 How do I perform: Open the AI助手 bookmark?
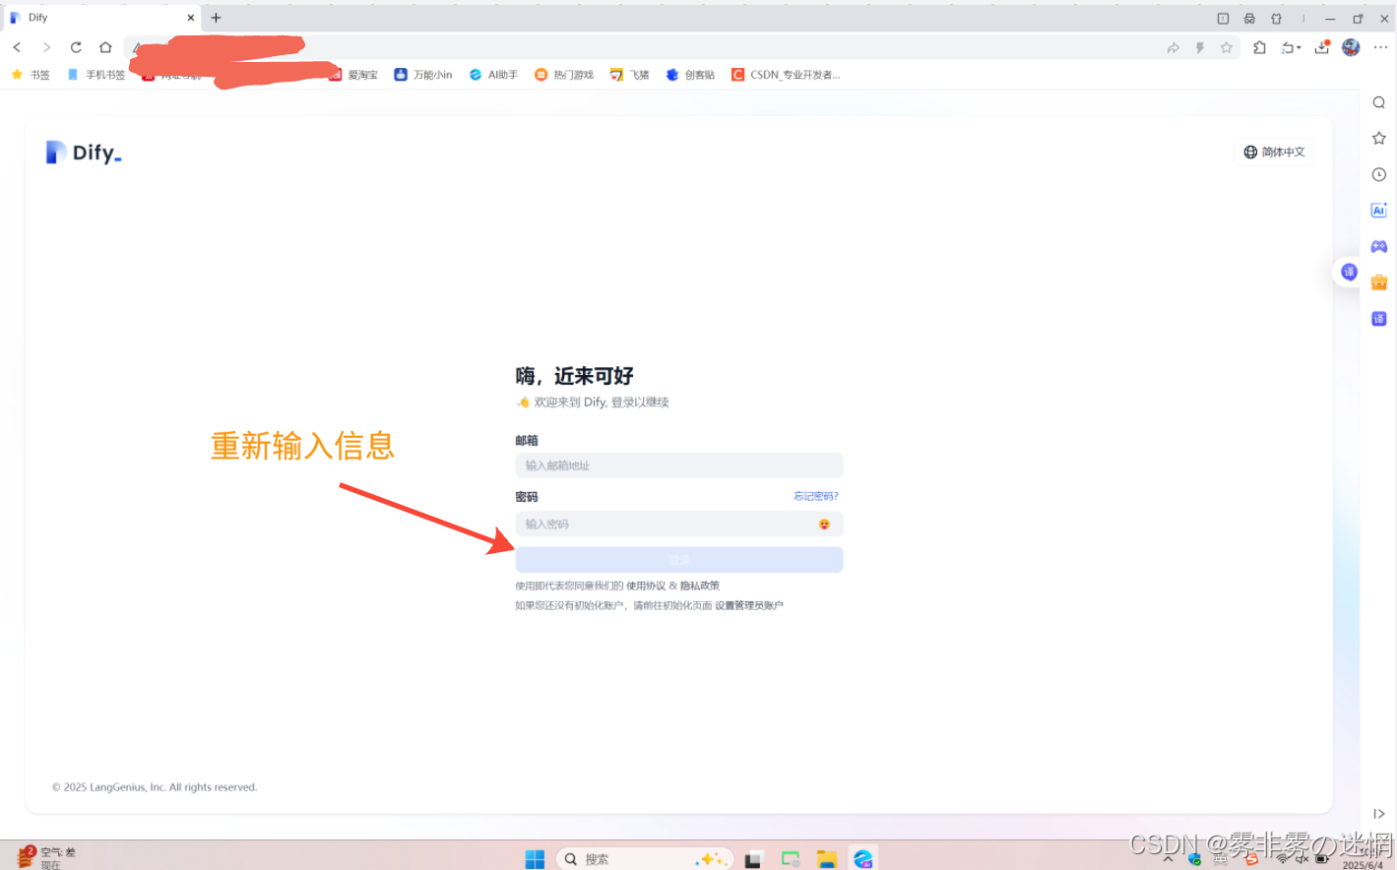pos(493,75)
